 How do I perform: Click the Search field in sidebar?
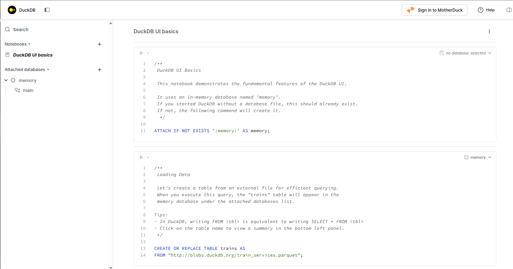point(21,30)
